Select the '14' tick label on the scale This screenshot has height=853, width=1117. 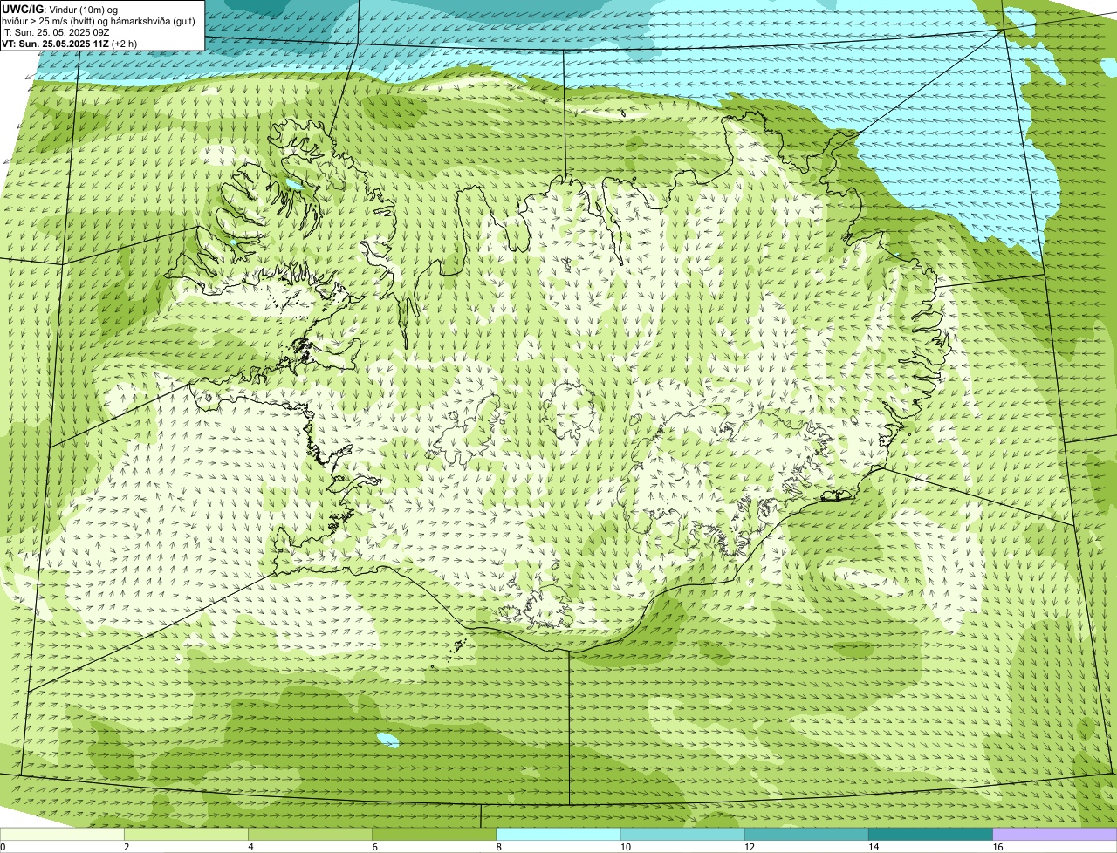coord(873,847)
